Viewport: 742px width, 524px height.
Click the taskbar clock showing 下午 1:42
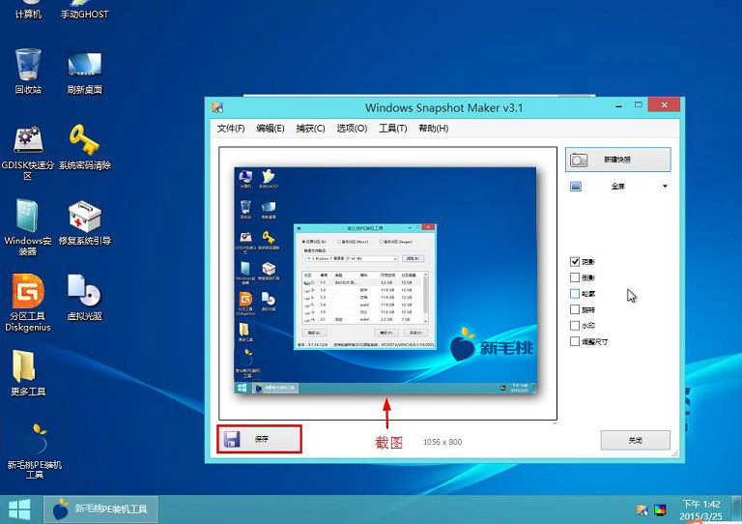click(x=701, y=509)
